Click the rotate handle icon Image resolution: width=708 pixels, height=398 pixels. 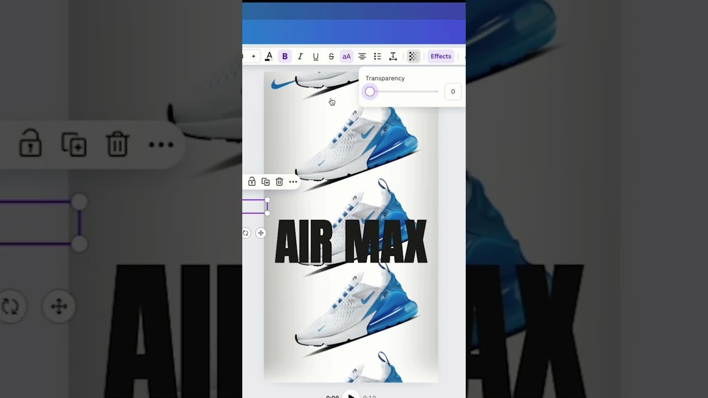click(246, 233)
